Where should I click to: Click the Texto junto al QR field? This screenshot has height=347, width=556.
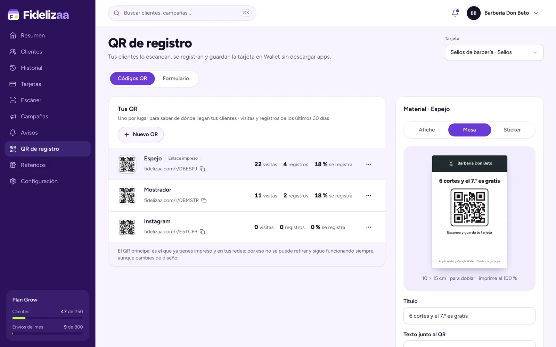point(469,344)
